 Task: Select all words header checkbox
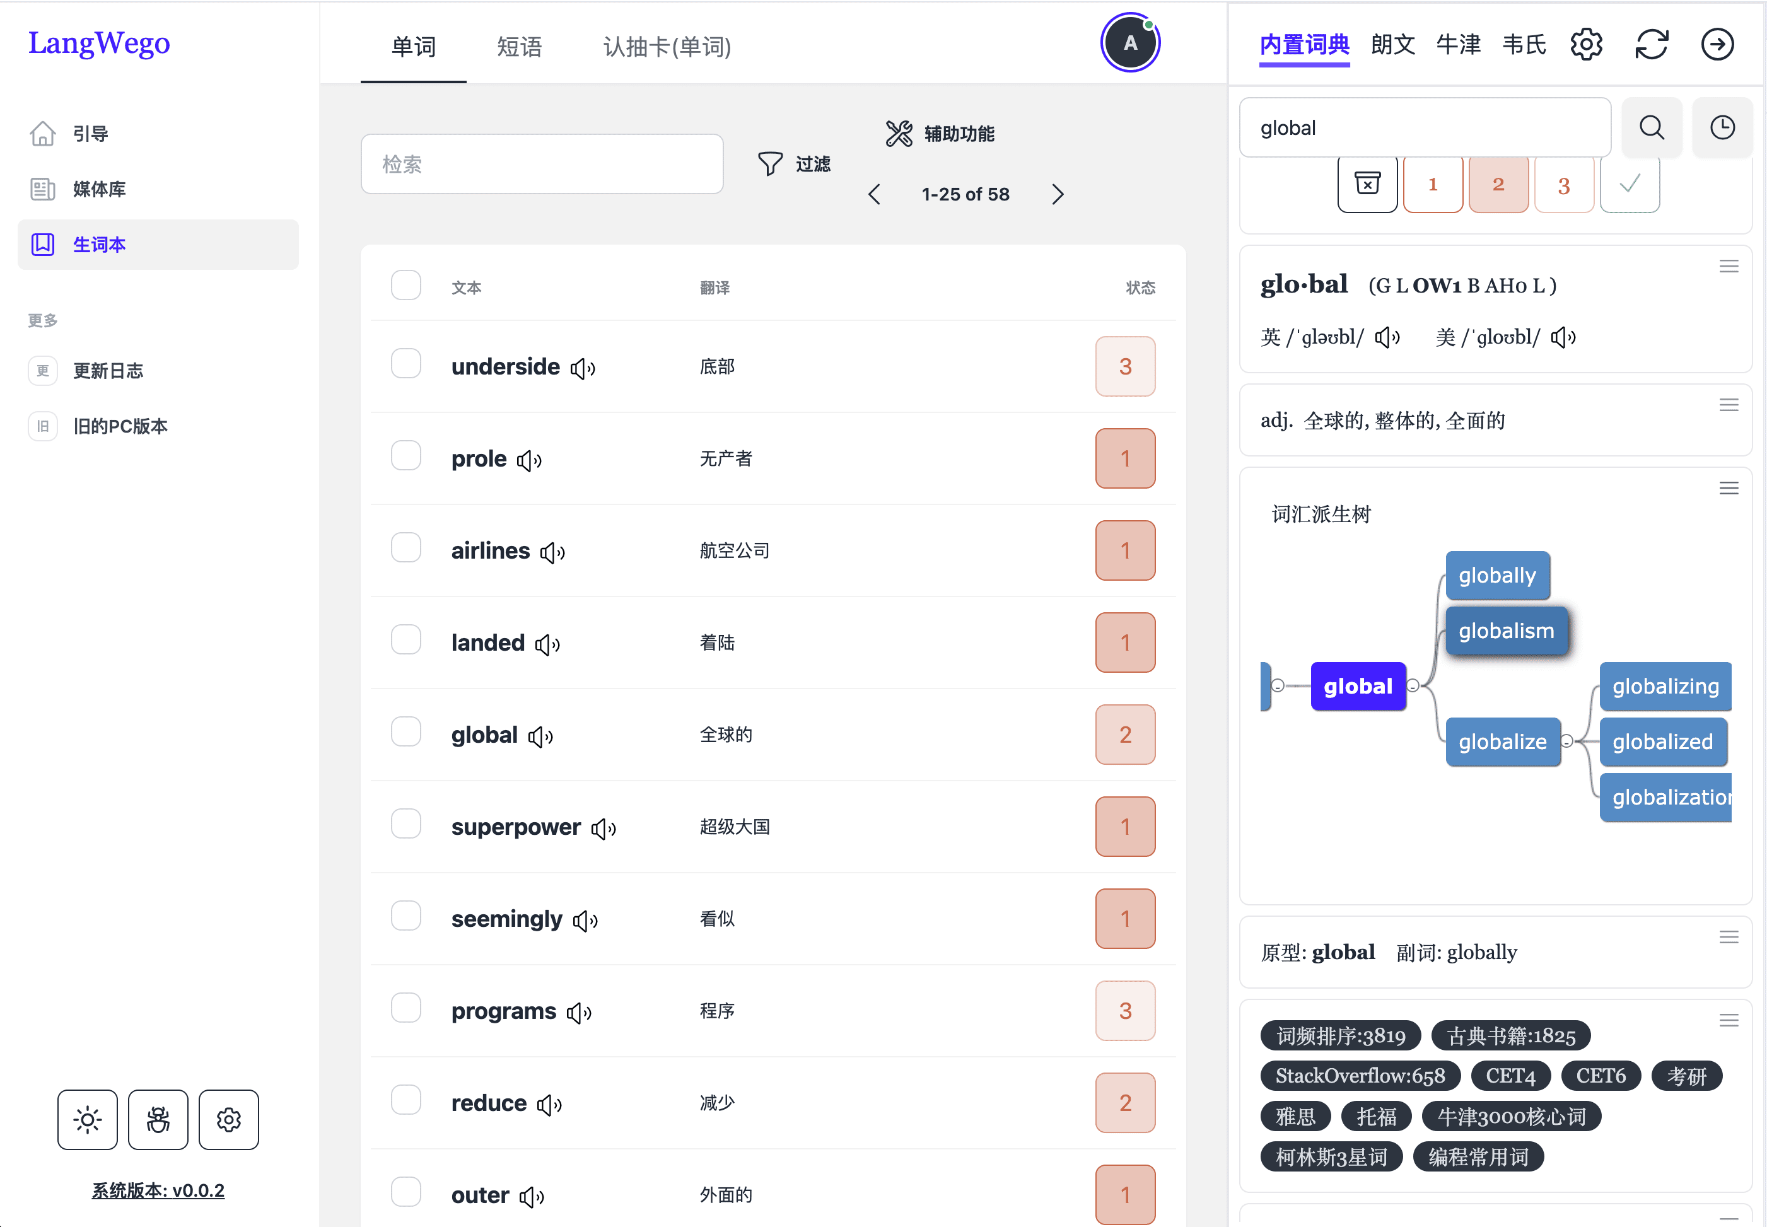coord(406,285)
